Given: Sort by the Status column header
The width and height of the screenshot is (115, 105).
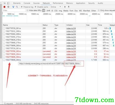Looking at the screenshot, I should (x=48, y=25).
